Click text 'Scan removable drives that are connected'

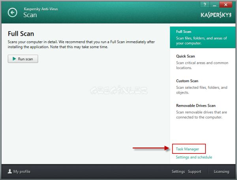pyautogui.click(x=201, y=115)
